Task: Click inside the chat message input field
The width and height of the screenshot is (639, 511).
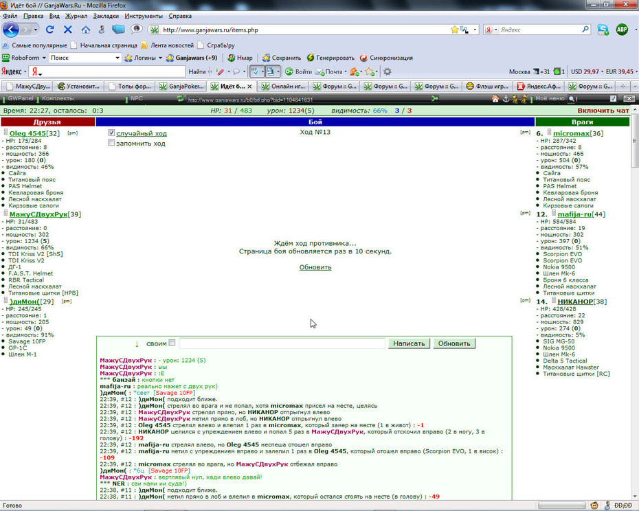Action: point(282,343)
